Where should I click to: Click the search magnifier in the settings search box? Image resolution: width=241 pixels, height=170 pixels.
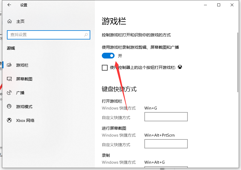(86, 35)
